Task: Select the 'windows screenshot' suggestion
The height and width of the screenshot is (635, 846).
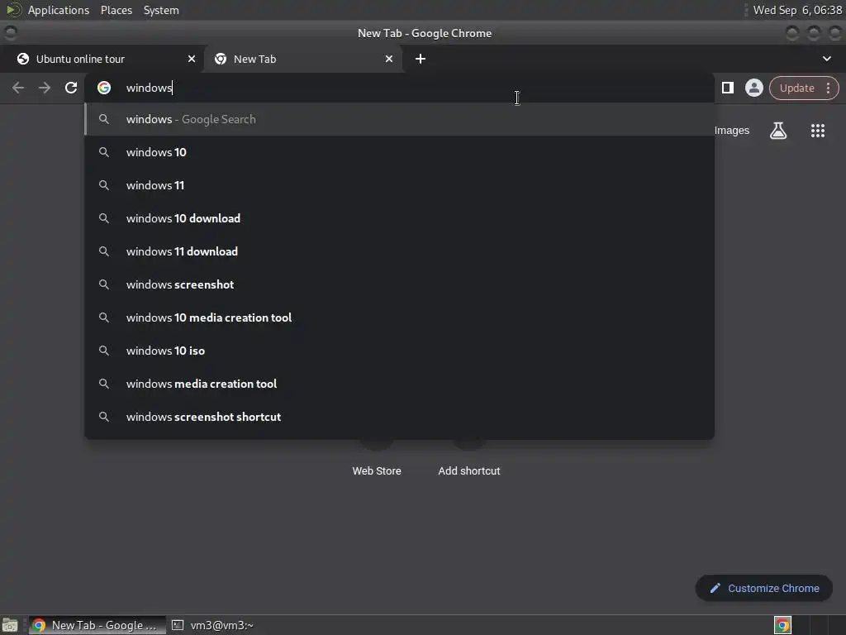Action: coord(399,284)
